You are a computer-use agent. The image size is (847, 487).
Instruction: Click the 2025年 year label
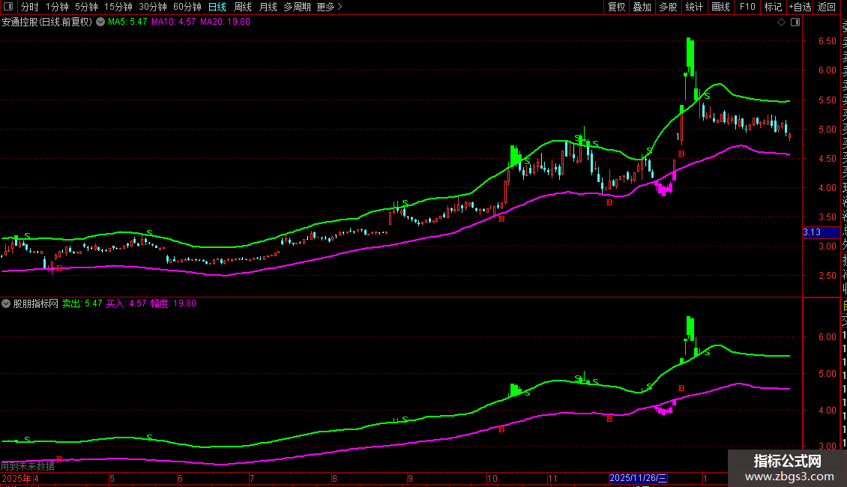[16, 478]
